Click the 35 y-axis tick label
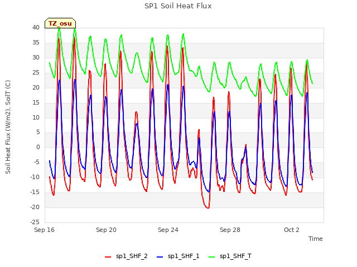The image size is (357, 267). [x=36, y=42]
